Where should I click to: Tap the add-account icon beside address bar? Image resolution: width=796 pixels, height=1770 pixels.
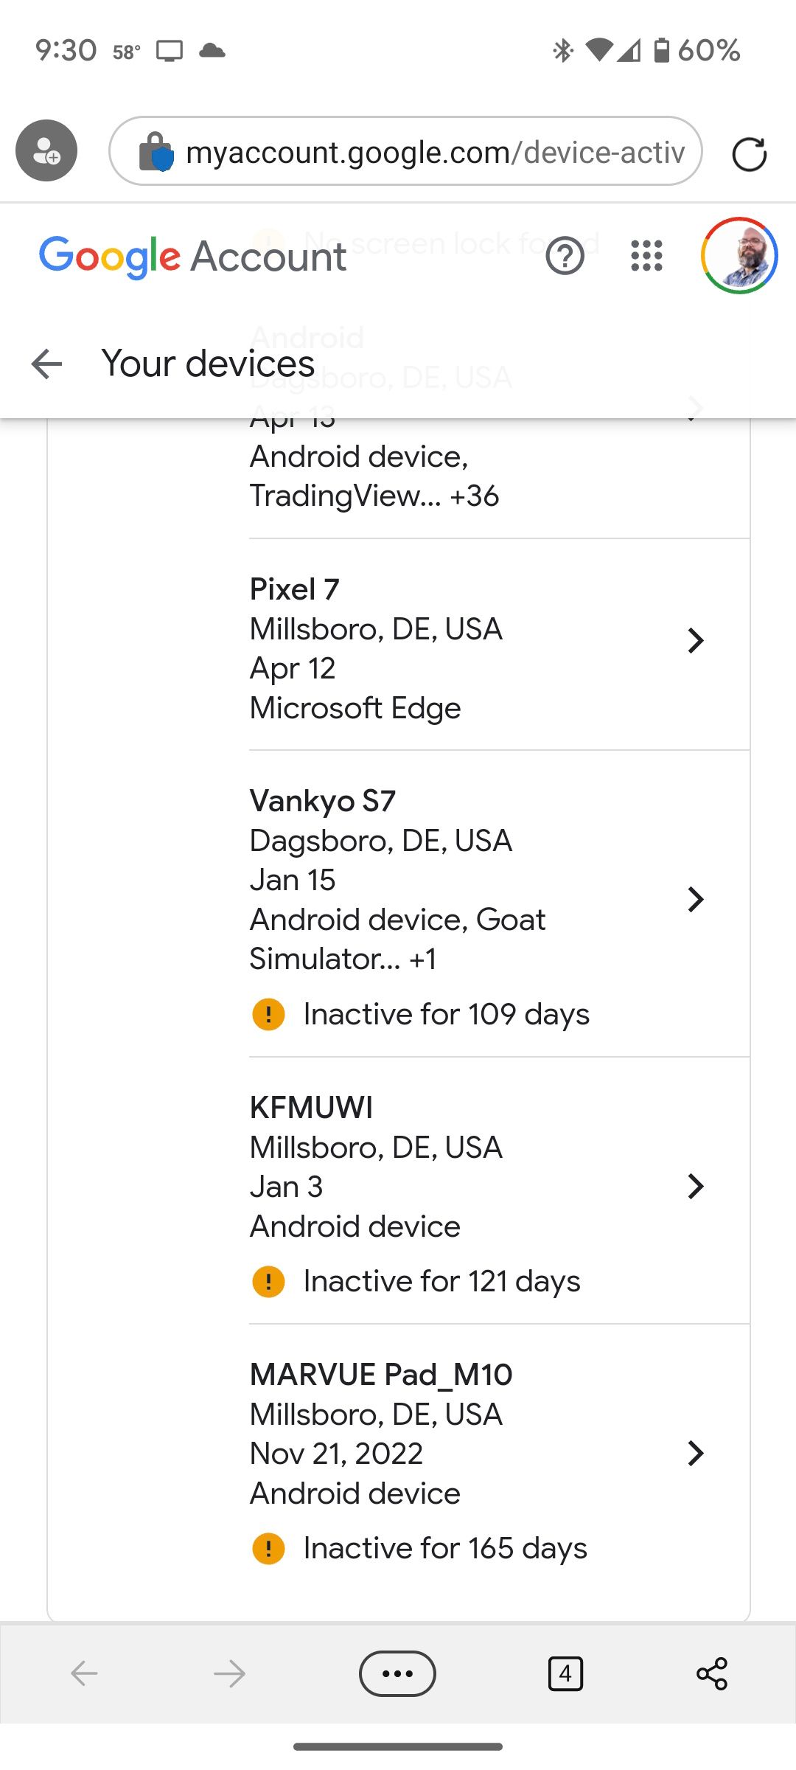pyautogui.click(x=46, y=151)
